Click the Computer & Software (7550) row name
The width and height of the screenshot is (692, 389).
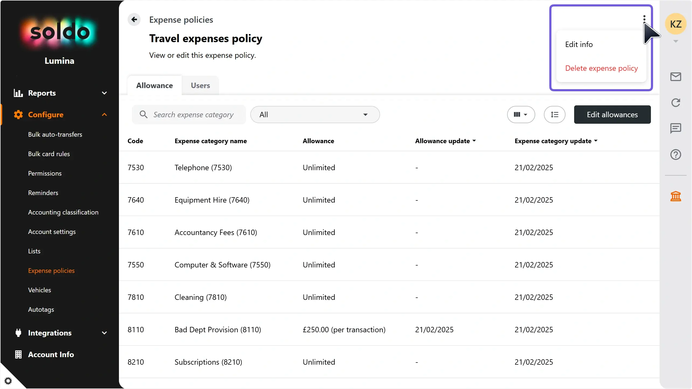pyautogui.click(x=222, y=265)
